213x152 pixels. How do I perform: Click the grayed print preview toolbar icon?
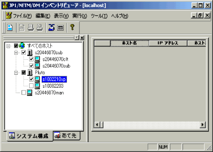click(22, 27)
